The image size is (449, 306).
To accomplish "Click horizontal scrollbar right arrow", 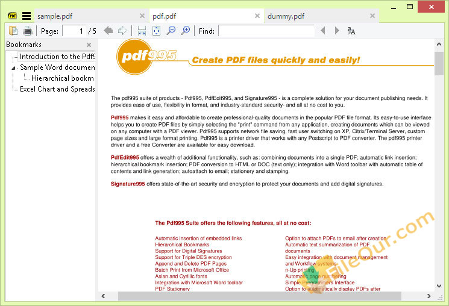I will [x=429, y=296].
